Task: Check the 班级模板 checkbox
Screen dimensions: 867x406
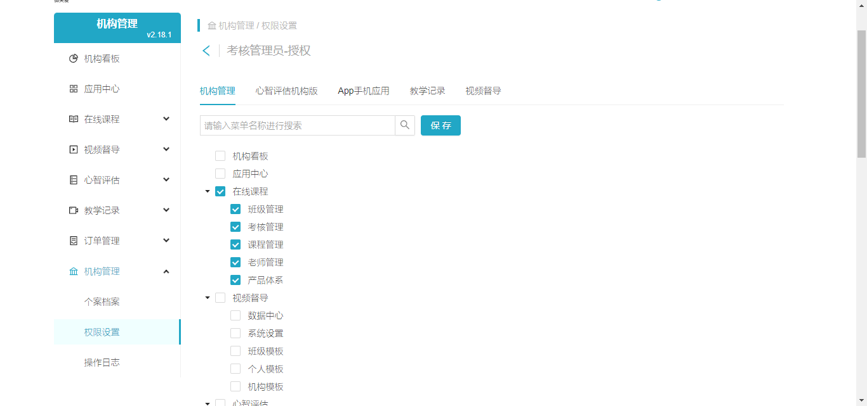Action: 235,351
